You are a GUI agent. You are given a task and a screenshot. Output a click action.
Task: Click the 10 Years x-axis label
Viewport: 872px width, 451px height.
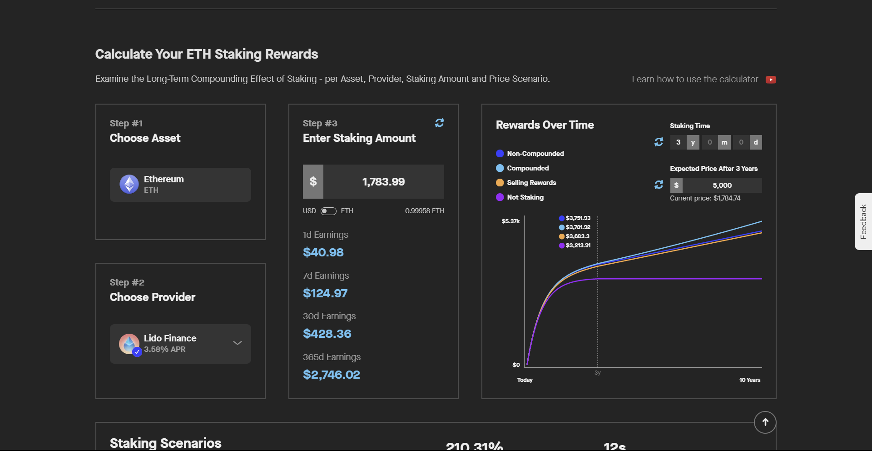[749, 380]
